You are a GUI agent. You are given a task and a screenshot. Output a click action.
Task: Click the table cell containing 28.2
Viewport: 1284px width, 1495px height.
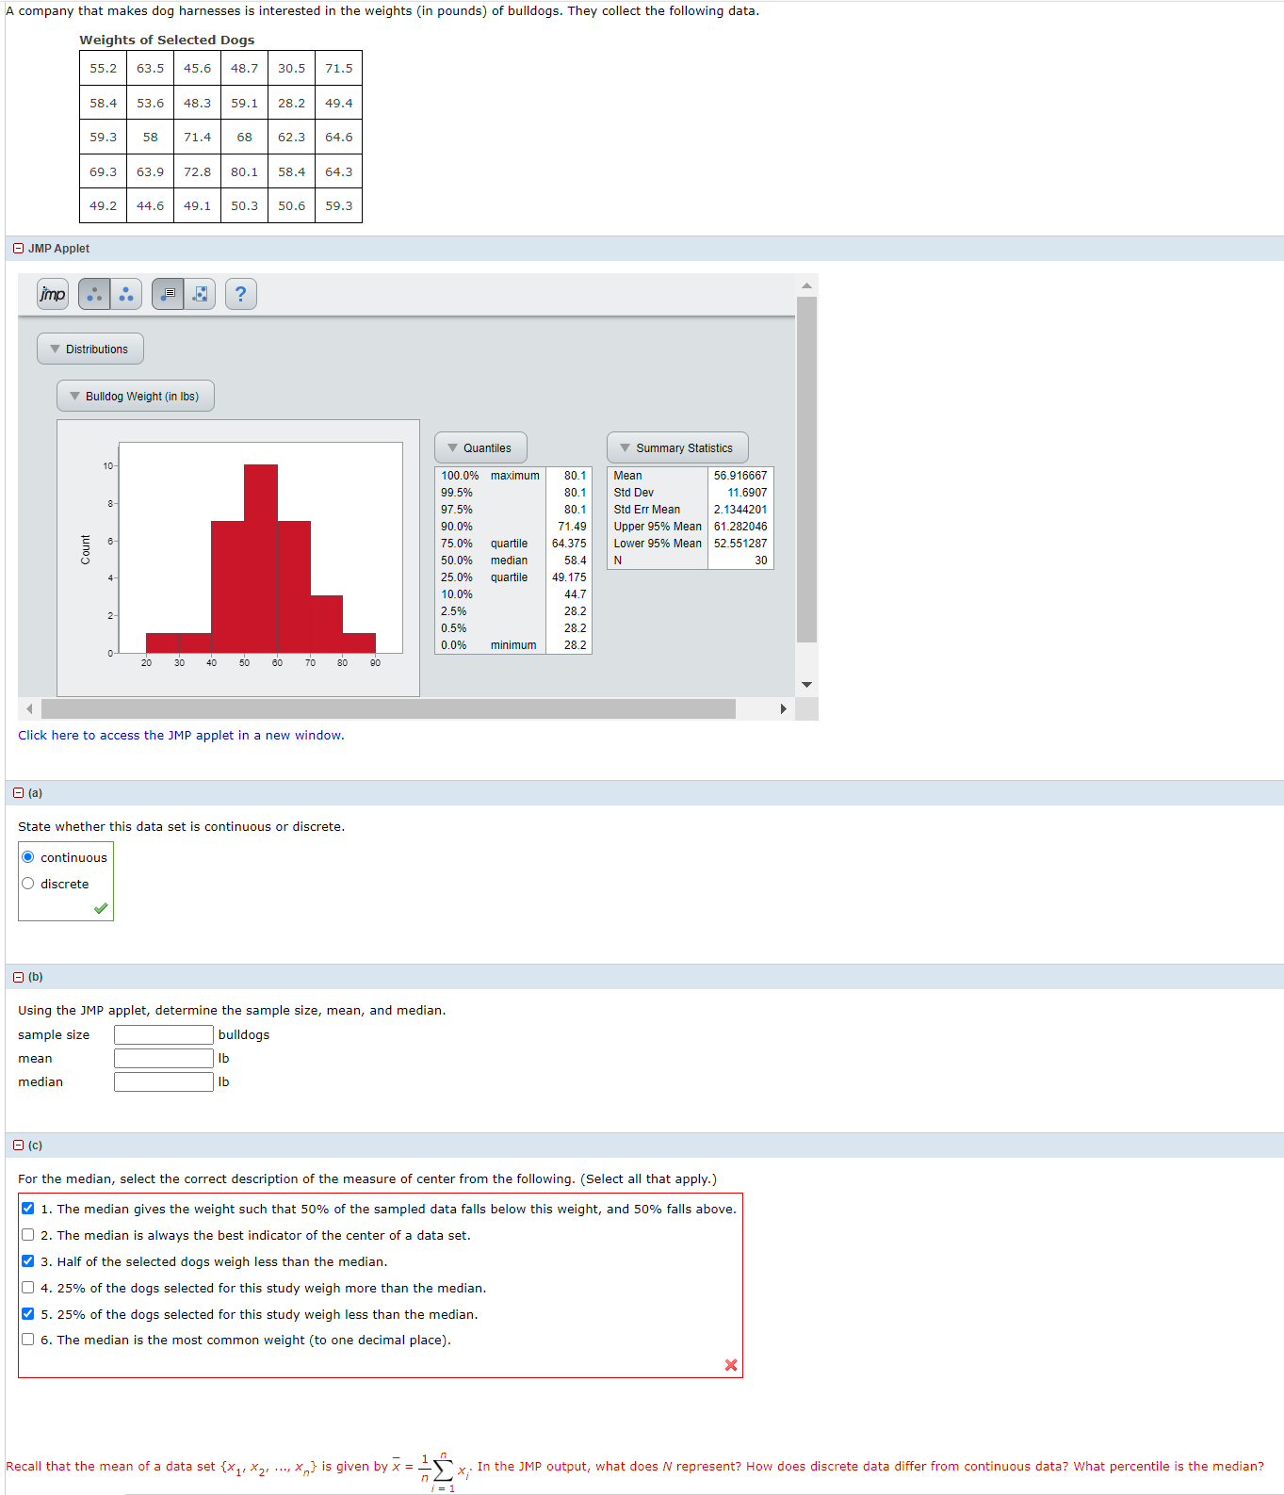coord(291,103)
